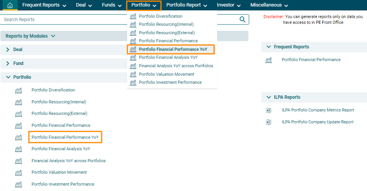This screenshot has width=367, height=191.
Task: Click chart icon next to Portfolio Valuation Movement in dropdown
Action: pyautogui.click(x=133, y=75)
